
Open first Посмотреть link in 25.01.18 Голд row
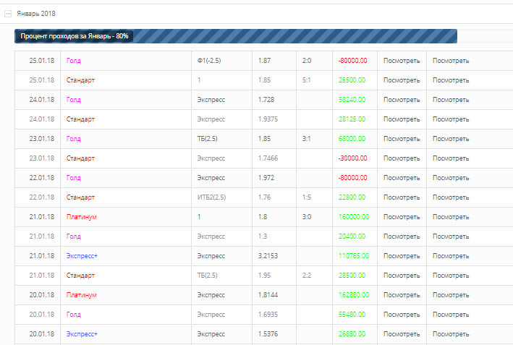pos(402,61)
